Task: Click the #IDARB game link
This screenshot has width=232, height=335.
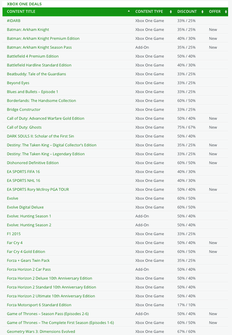Action: coord(14,21)
